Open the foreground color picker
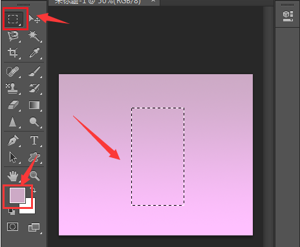This screenshot has width=300, height=247. pos(17,195)
